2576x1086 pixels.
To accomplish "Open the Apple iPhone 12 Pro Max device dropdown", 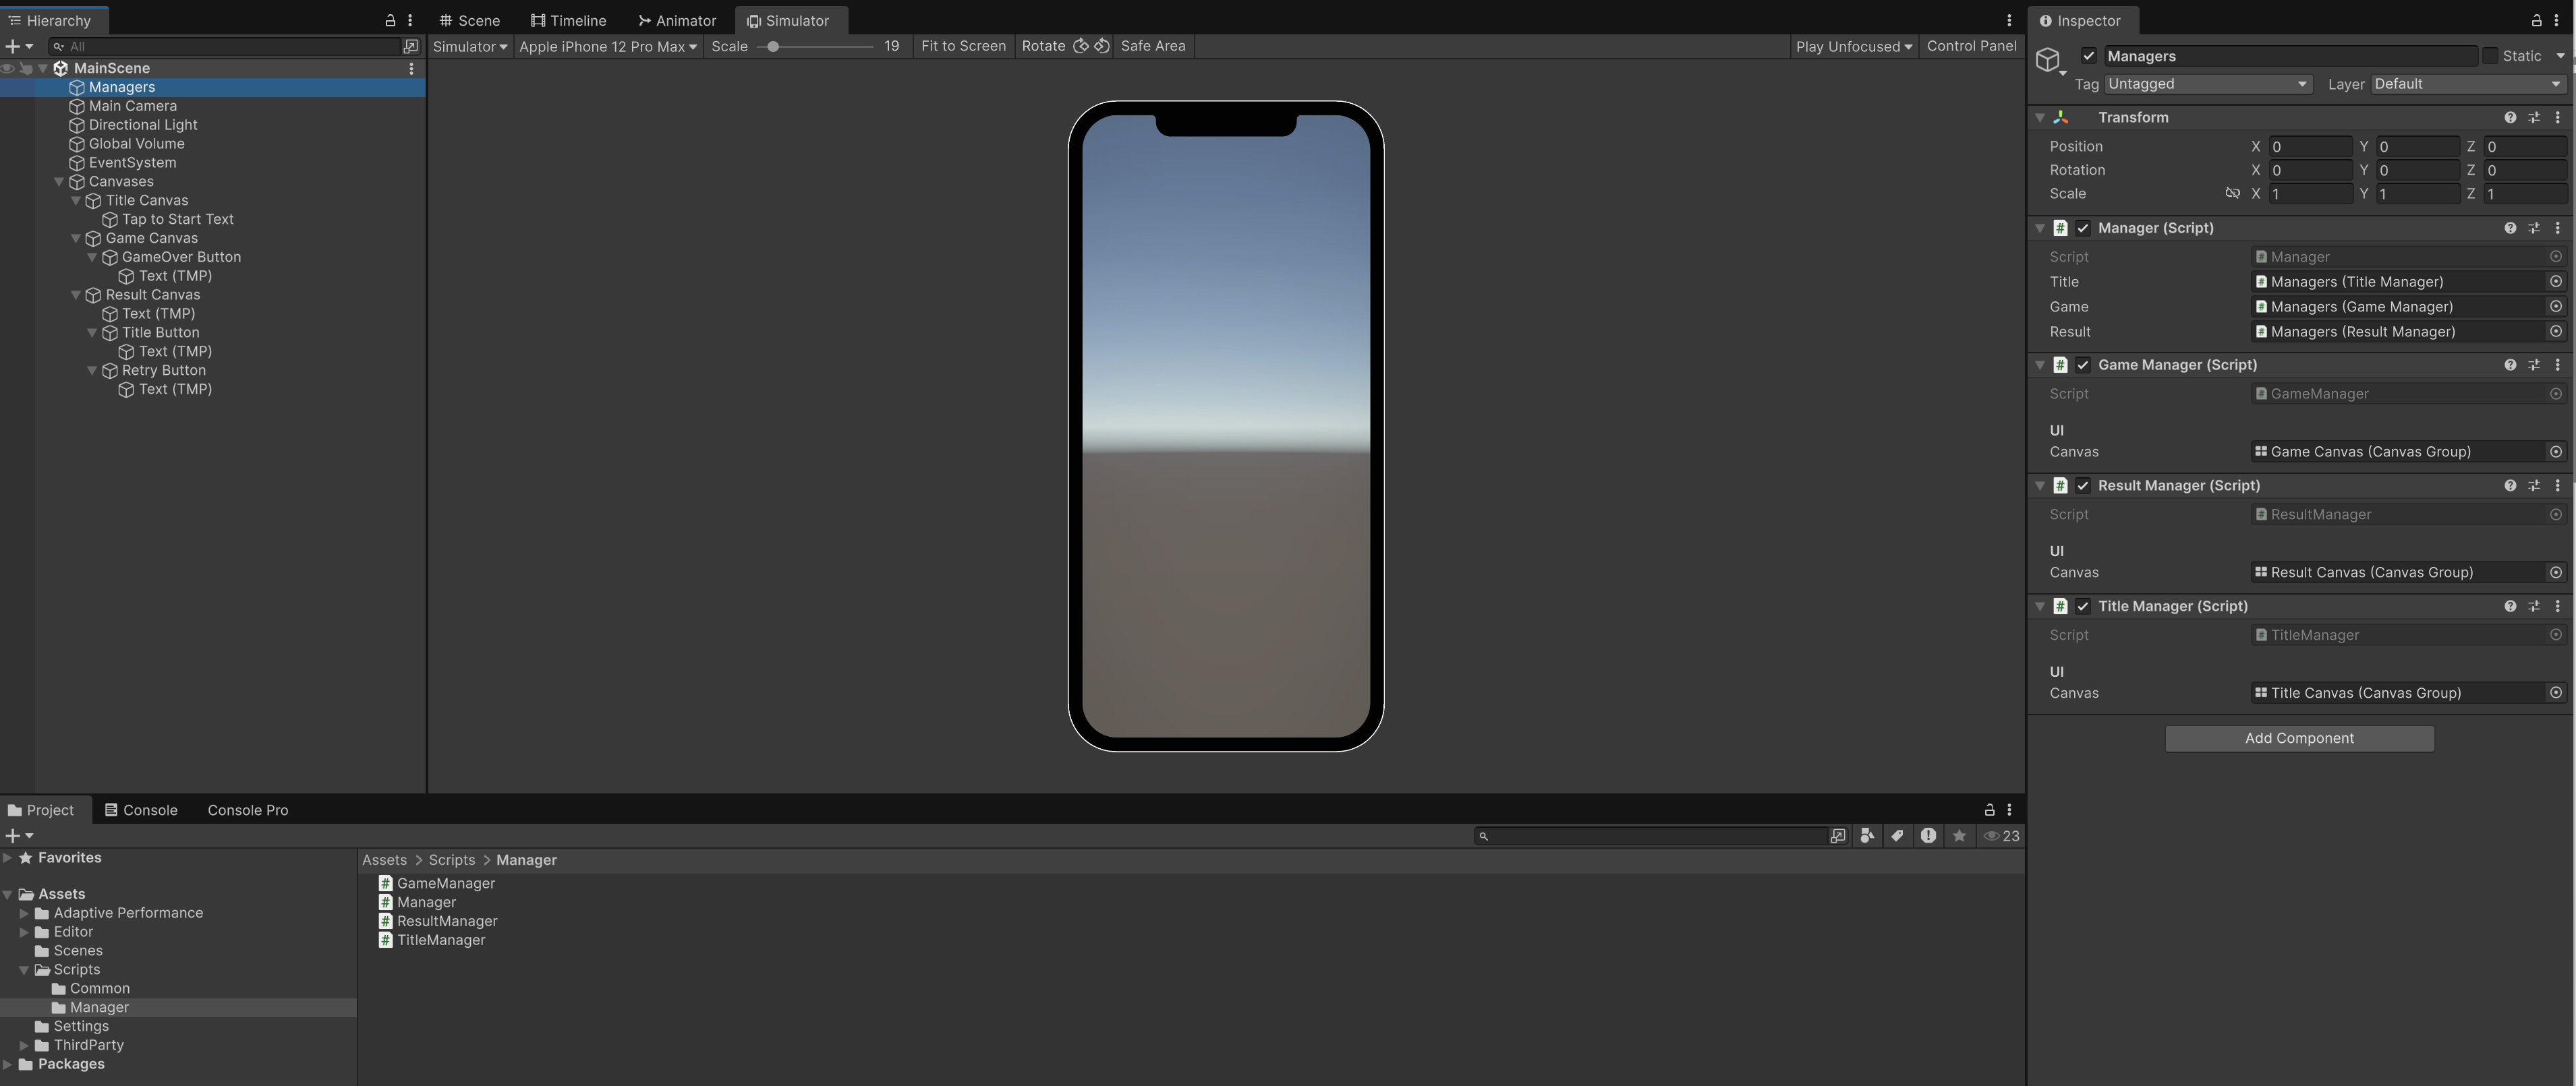I will pos(607,46).
